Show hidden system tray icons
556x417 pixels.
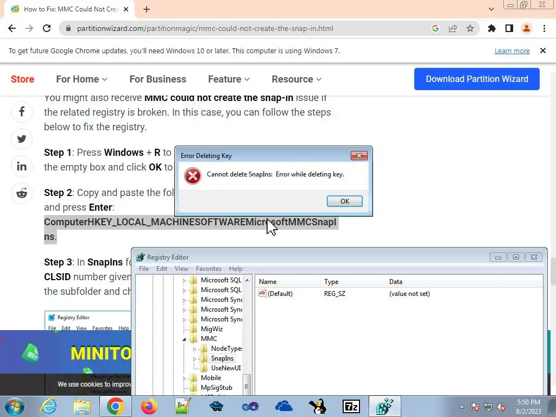pyautogui.click(x=462, y=407)
